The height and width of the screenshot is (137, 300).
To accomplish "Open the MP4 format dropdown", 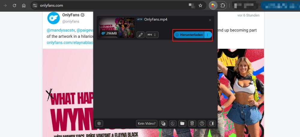I will (152, 35).
